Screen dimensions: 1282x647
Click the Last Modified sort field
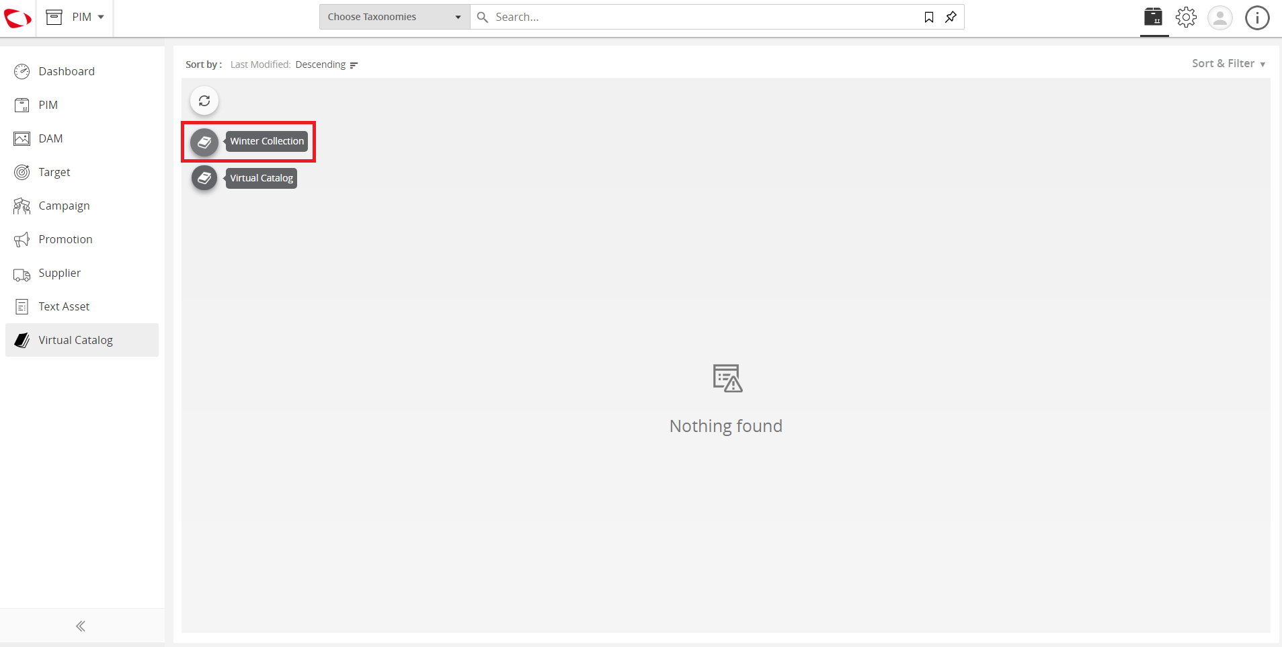pos(260,64)
